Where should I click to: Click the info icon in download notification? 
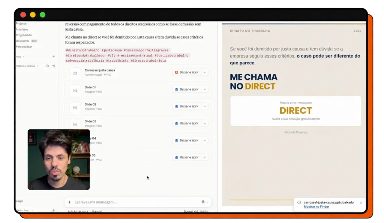pos(299,202)
